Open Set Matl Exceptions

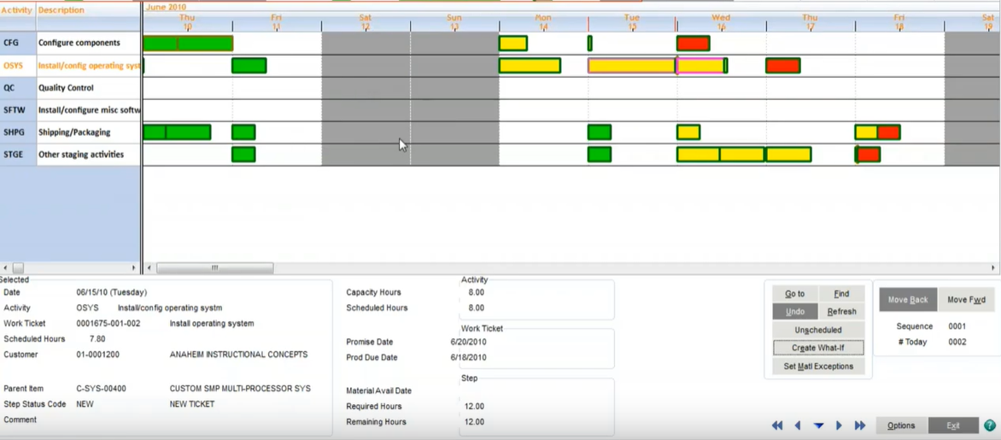[818, 367]
